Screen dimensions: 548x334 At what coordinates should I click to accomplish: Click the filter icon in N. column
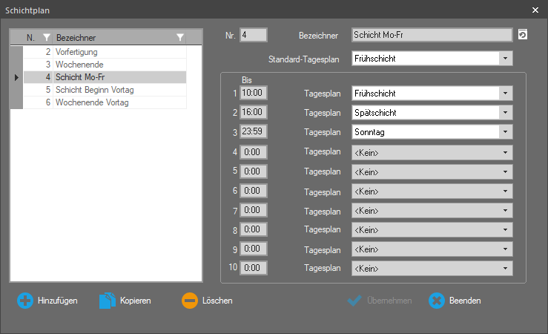point(47,37)
